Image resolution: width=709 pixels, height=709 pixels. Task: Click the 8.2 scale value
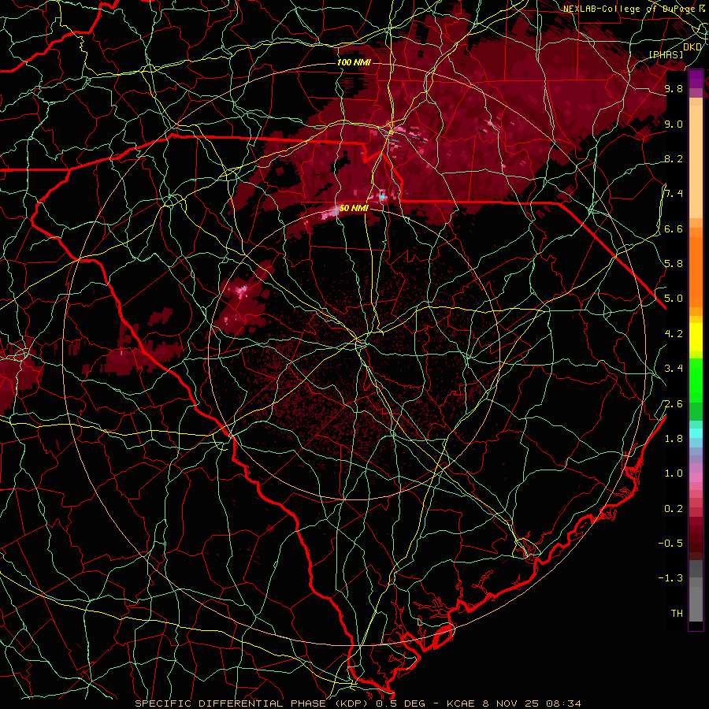tap(674, 158)
